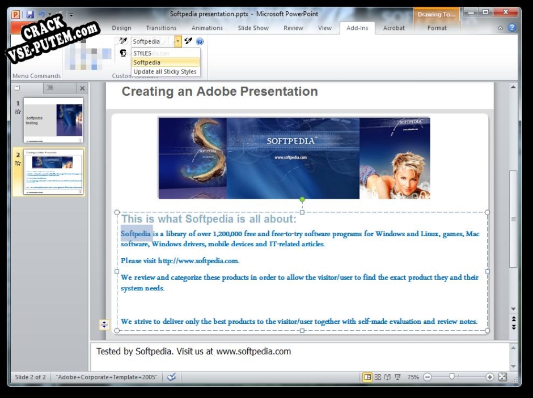Screen dimensions: 533x398
Task: Click the AutoFit options icon beside text box
Action: [104, 325]
